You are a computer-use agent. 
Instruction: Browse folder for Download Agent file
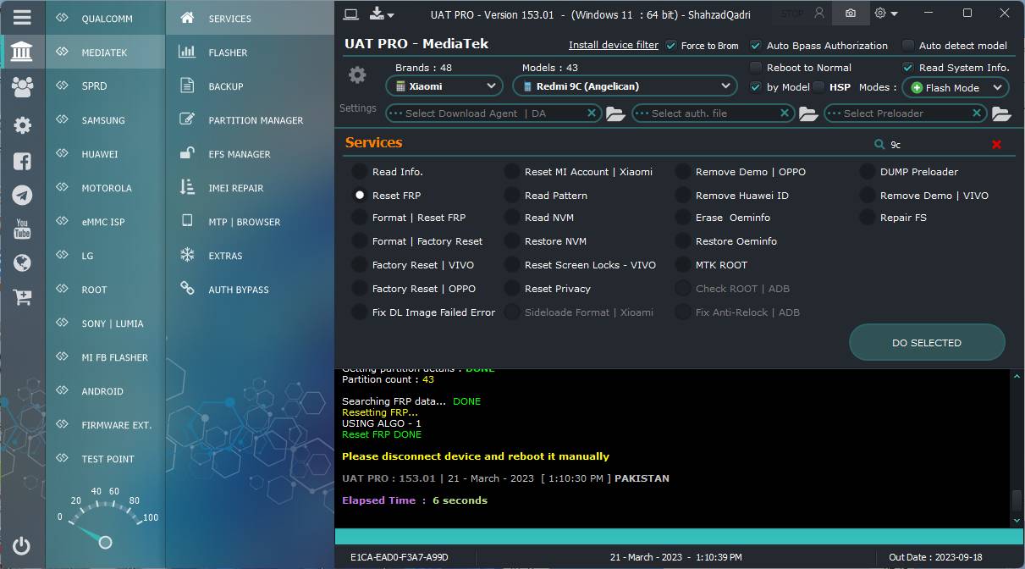pyautogui.click(x=615, y=113)
